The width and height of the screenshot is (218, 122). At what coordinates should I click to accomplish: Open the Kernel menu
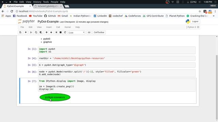(67, 27)
